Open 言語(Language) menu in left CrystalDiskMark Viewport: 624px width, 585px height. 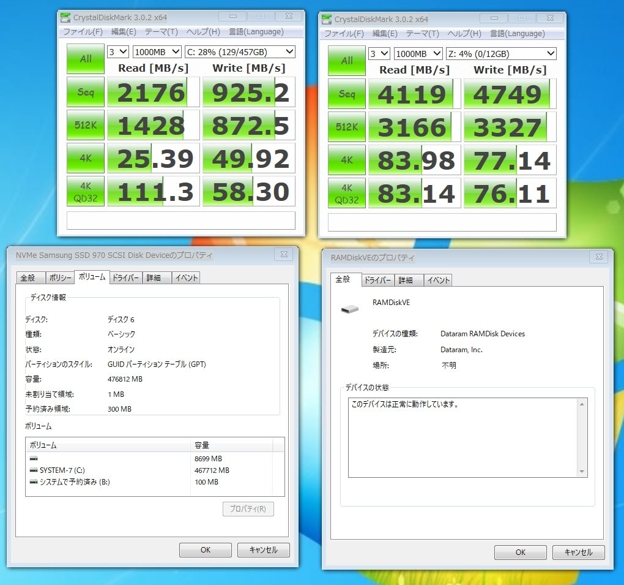click(256, 32)
